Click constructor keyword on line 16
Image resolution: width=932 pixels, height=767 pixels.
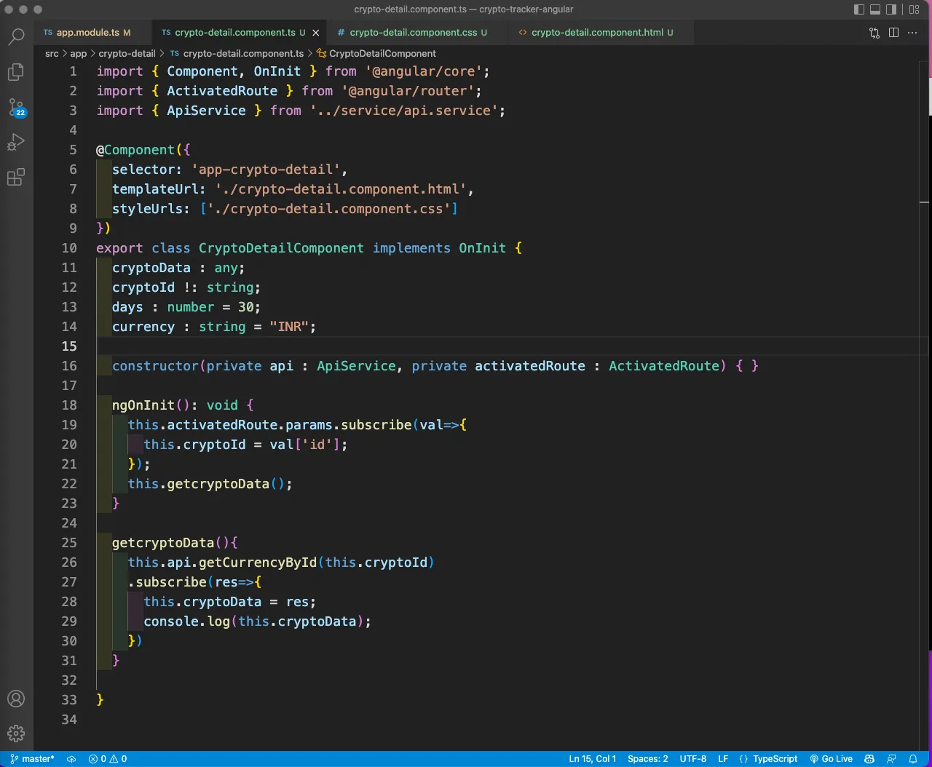pos(155,366)
